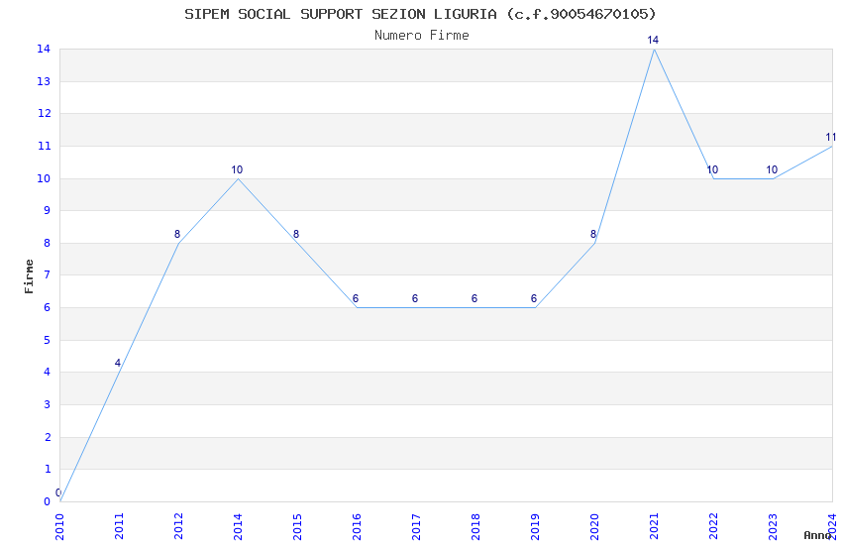Click the data label 10 above 2022
The width and height of the screenshot is (842, 545).
point(712,169)
